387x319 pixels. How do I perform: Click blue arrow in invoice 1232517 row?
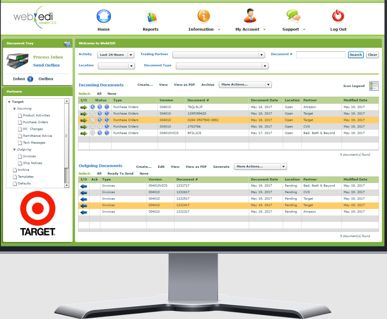point(84,199)
